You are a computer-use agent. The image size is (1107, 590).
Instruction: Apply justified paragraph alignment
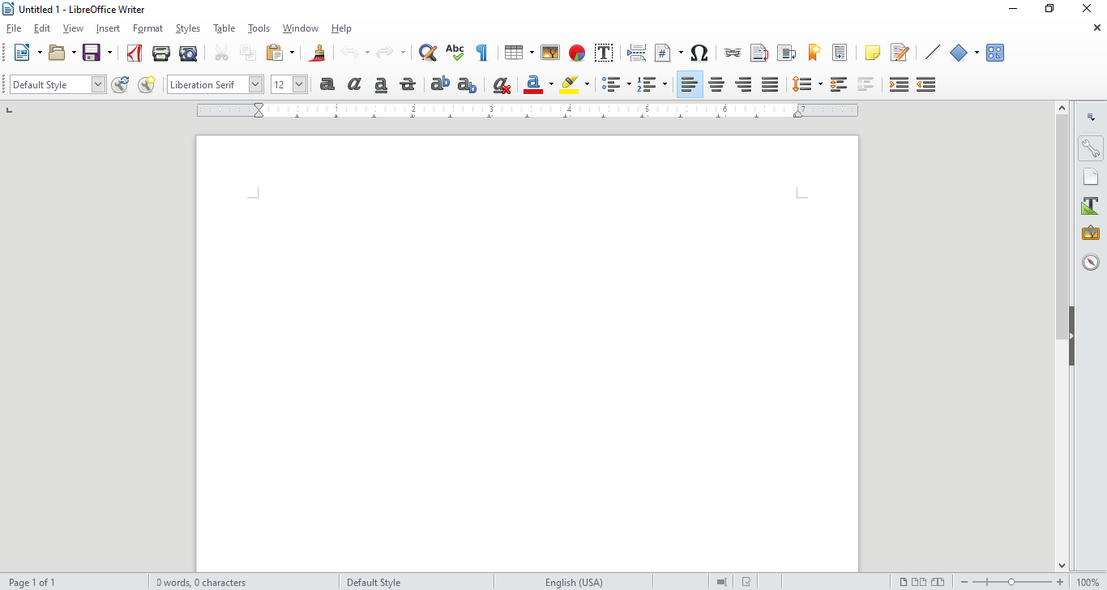pos(770,84)
